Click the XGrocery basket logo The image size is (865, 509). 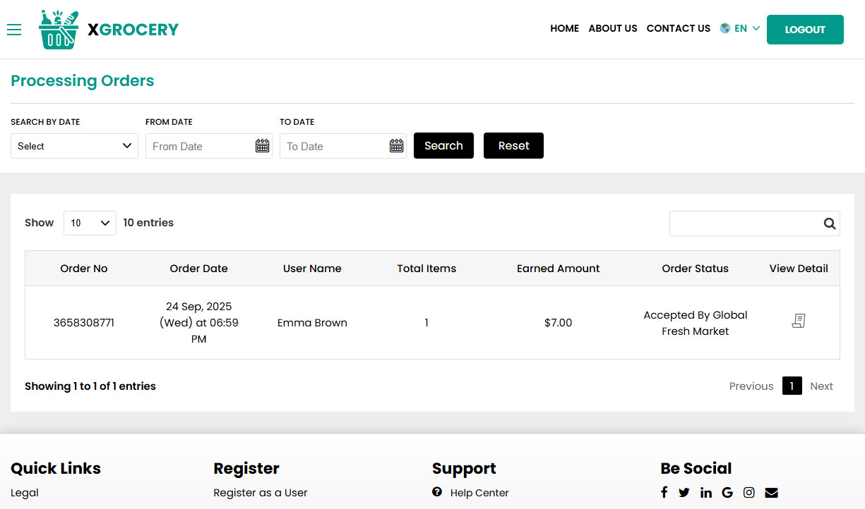59,30
